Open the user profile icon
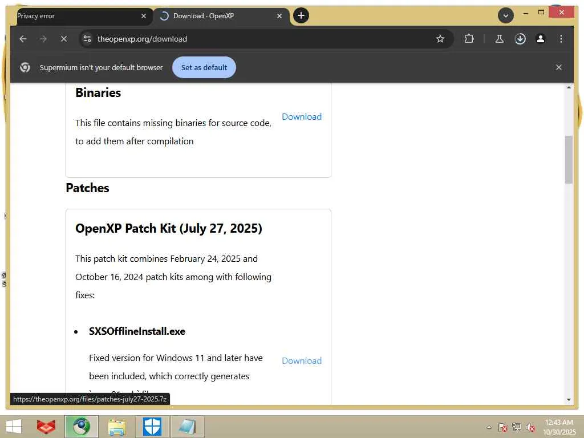Screen dimensions: 584x438 (x=541, y=39)
